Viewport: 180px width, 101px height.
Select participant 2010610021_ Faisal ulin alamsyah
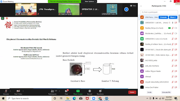158,50
